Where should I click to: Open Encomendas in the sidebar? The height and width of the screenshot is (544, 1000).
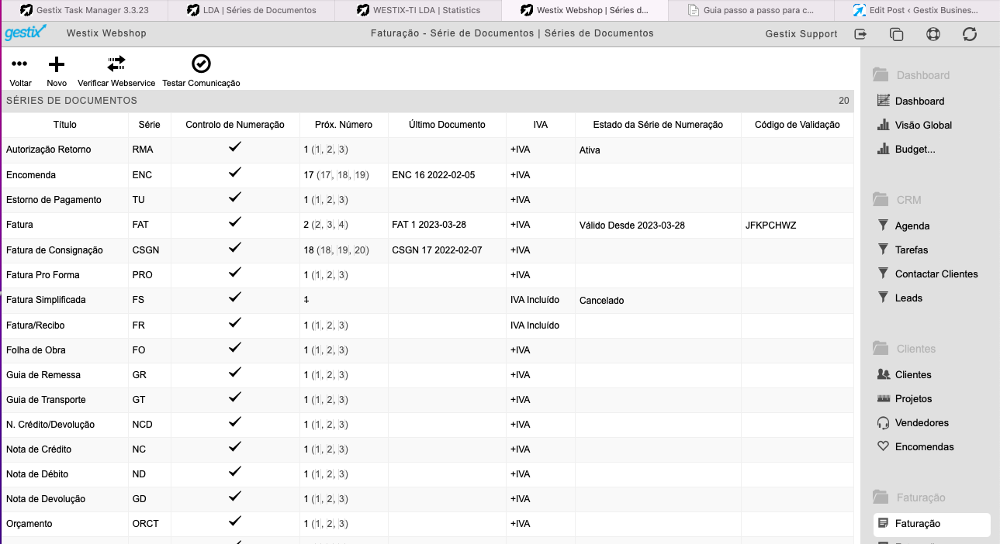[924, 446]
